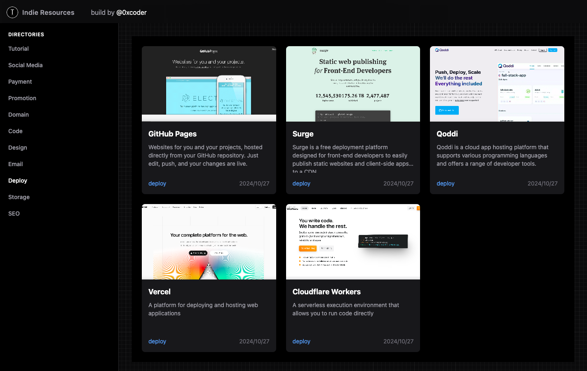Choose the Storage directory
Viewport: 587px width, 371px height.
tap(19, 197)
